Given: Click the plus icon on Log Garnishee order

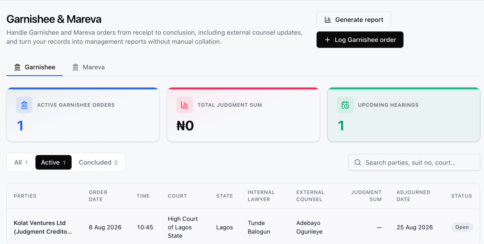Looking at the screenshot, I should coord(327,40).
